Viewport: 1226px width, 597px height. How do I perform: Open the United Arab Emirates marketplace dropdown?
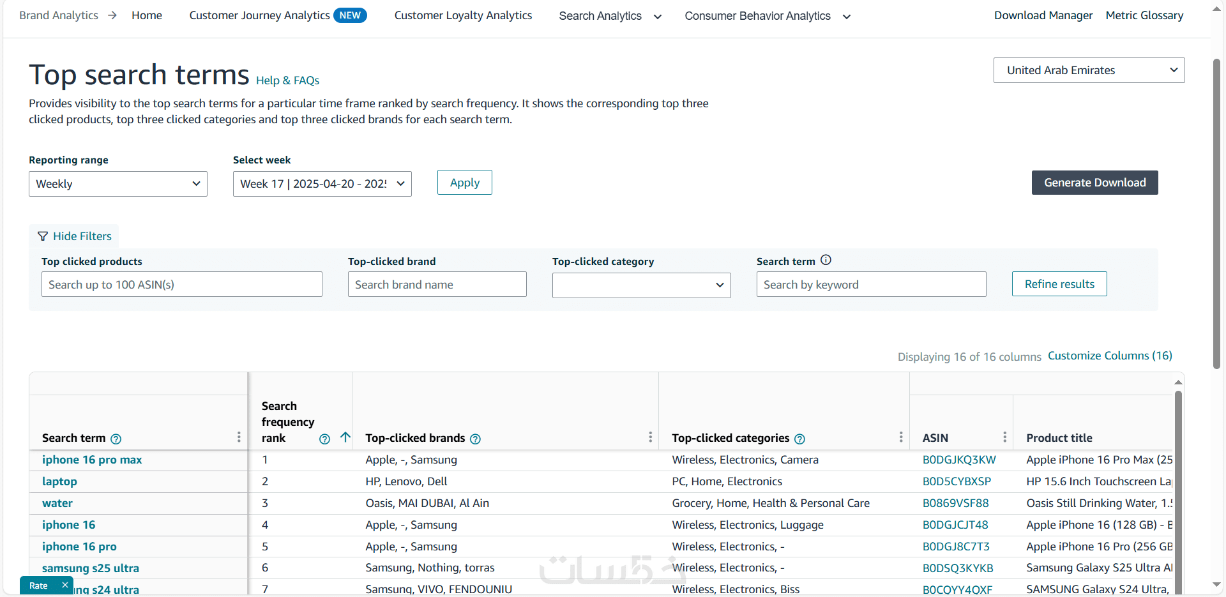(1089, 70)
